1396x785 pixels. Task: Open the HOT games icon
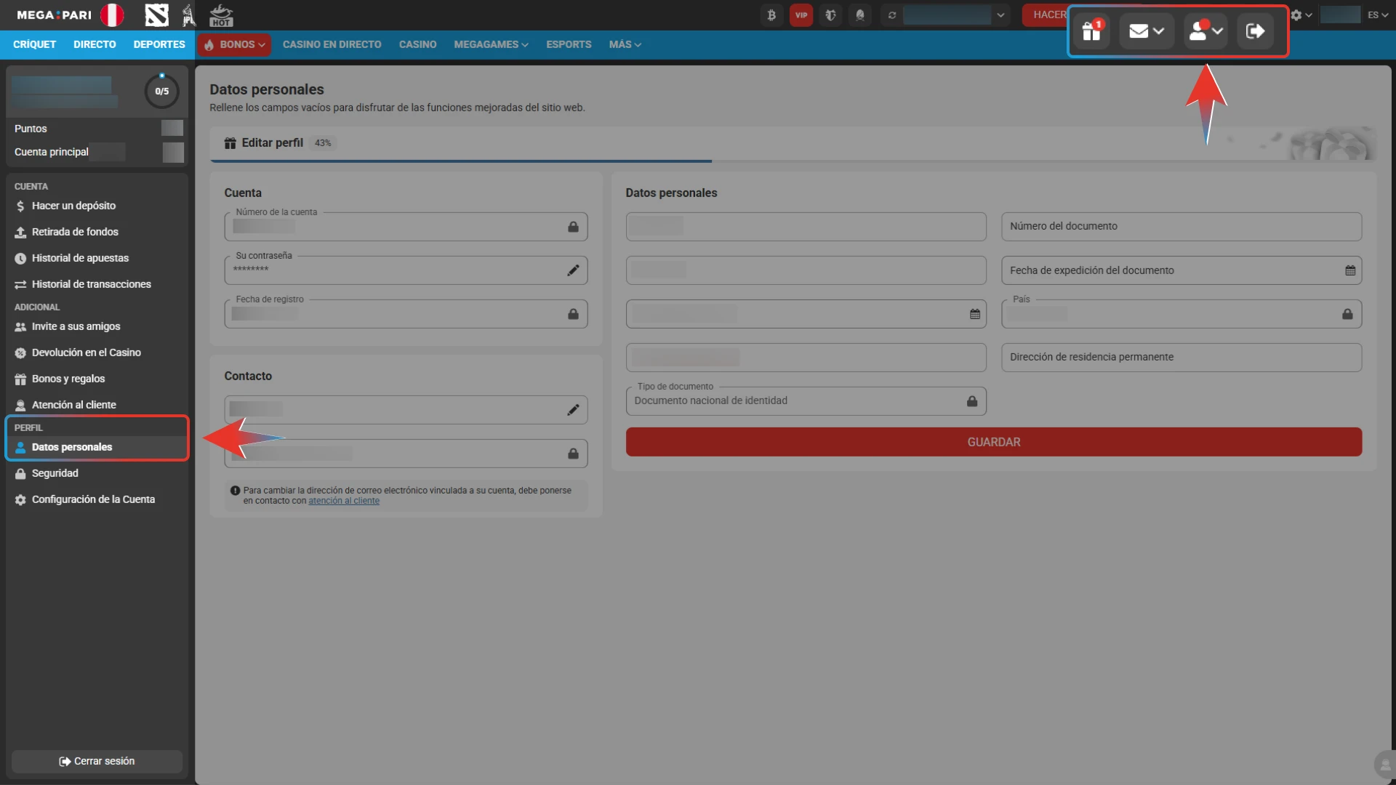coord(220,15)
